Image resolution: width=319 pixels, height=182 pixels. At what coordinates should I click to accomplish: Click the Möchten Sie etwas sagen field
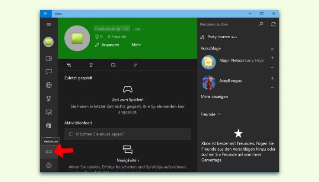(128, 134)
